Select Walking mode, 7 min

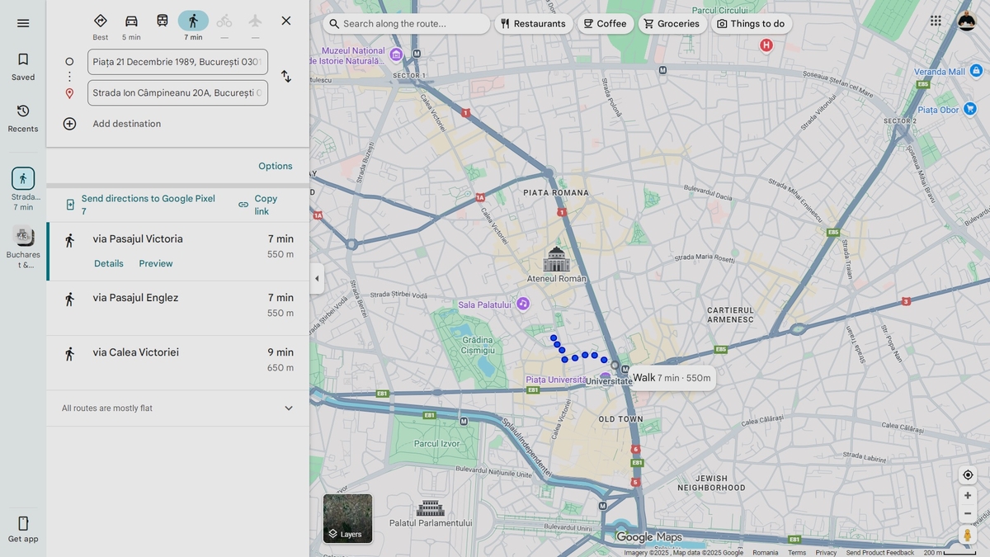coord(193,26)
